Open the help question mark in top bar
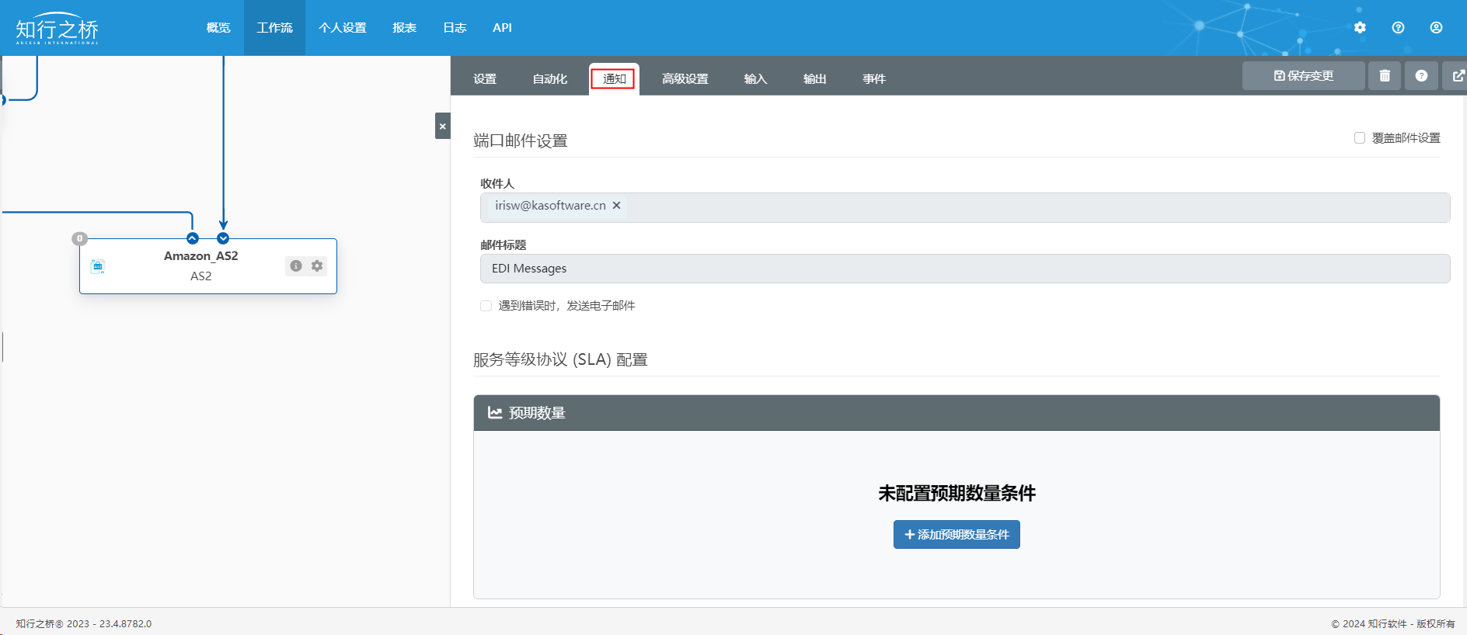The image size is (1467, 635). coord(1398,28)
